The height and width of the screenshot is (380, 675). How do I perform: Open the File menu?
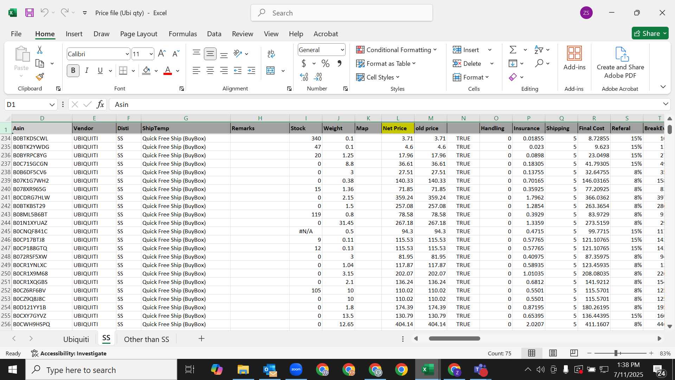16,34
